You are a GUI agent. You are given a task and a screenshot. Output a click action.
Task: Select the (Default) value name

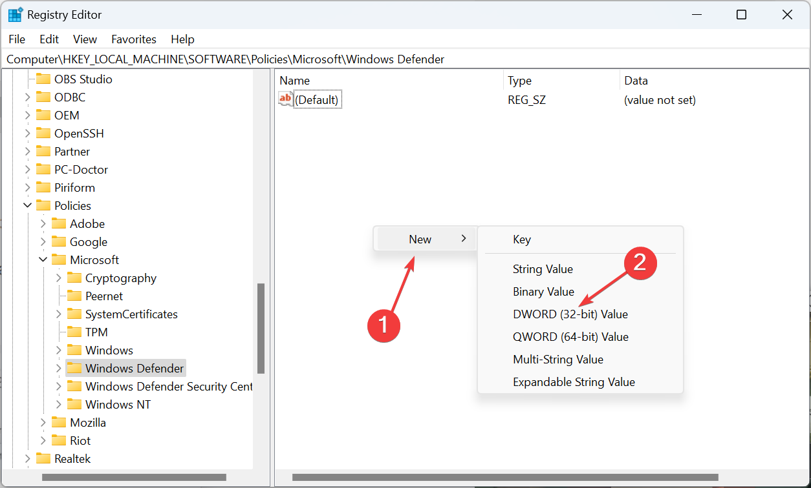tap(317, 100)
